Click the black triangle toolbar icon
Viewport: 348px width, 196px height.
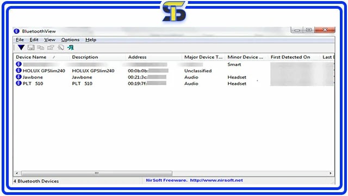pyautogui.click(x=21, y=47)
